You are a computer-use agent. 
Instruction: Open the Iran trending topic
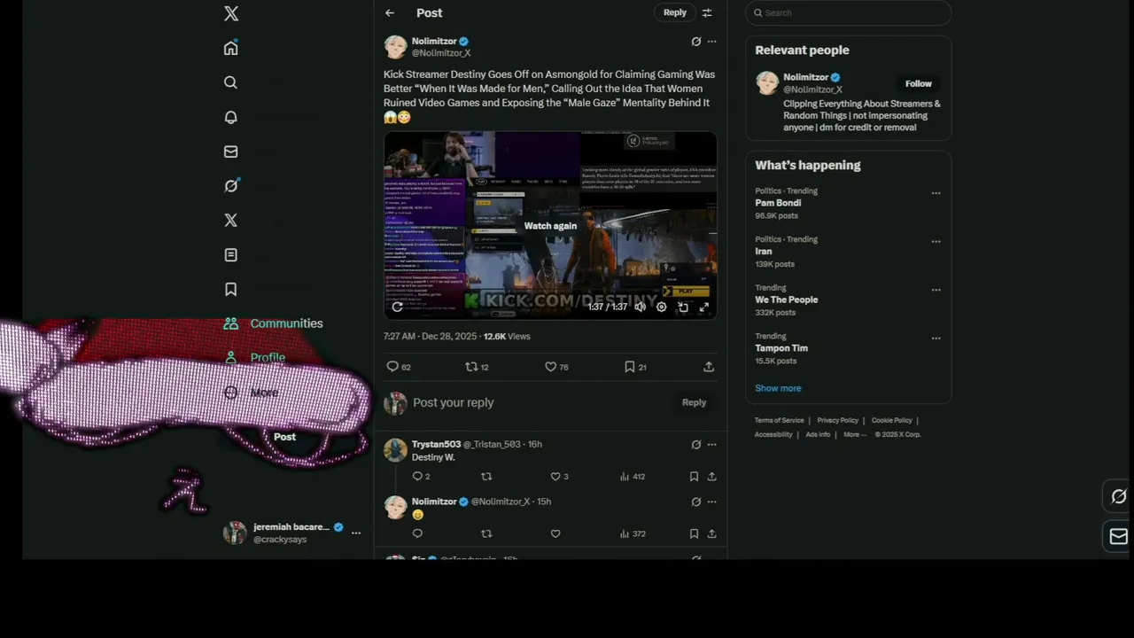coord(764,252)
